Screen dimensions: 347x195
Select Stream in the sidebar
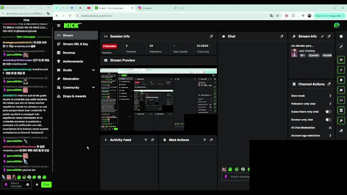[x=76, y=35]
